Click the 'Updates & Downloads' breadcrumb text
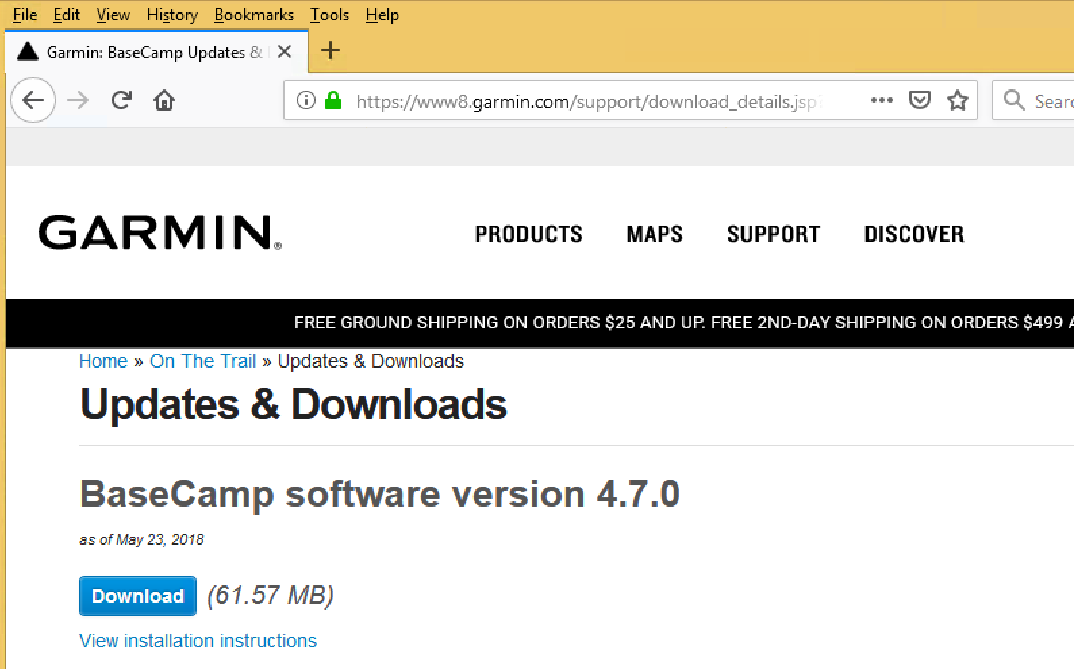This screenshot has width=1074, height=669. 371,362
